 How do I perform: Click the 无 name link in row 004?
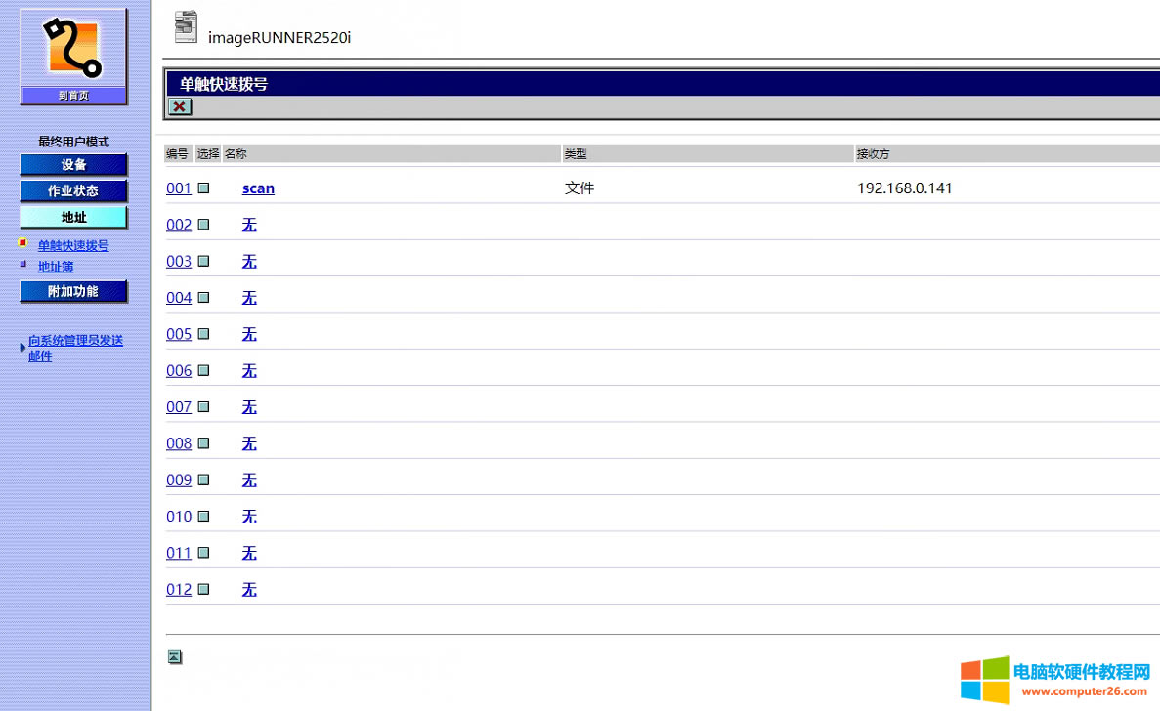249,298
